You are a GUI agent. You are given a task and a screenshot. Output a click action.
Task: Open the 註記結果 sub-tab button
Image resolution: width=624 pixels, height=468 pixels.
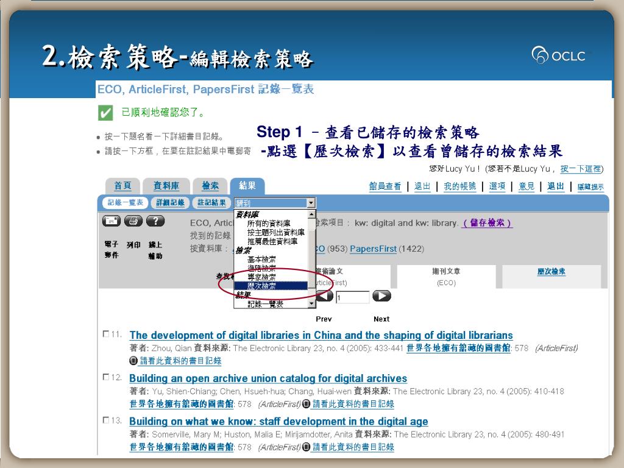tap(211, 202)
